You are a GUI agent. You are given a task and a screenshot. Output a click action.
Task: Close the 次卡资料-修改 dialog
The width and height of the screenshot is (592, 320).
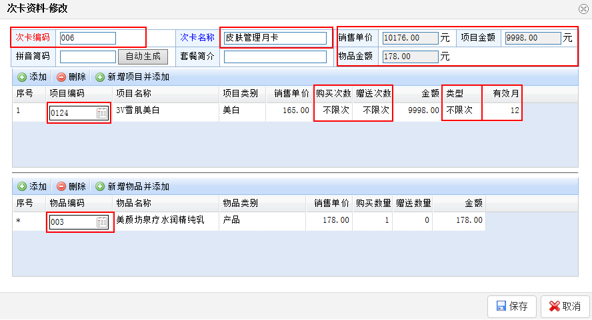pyautogui.click(x=583, y=9)
